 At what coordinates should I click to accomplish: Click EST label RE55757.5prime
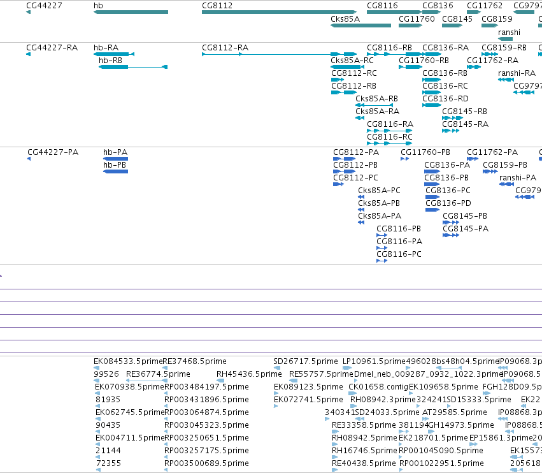coord(322,374)
